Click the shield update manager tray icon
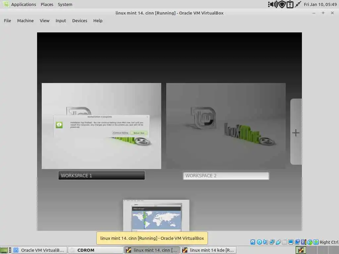The width and height of the screenshot is (339, 254). pos(282,4)
